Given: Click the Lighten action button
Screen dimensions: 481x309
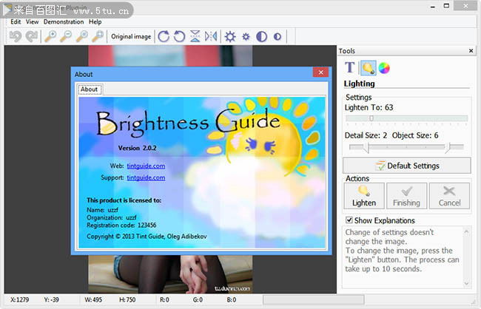Looking at the screenshot, I should 364,196.
